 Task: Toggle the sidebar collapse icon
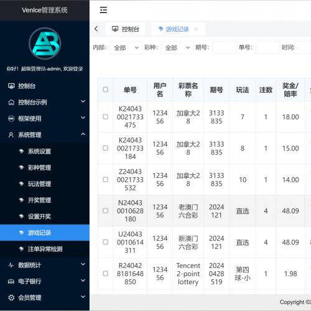click(103, 10)
